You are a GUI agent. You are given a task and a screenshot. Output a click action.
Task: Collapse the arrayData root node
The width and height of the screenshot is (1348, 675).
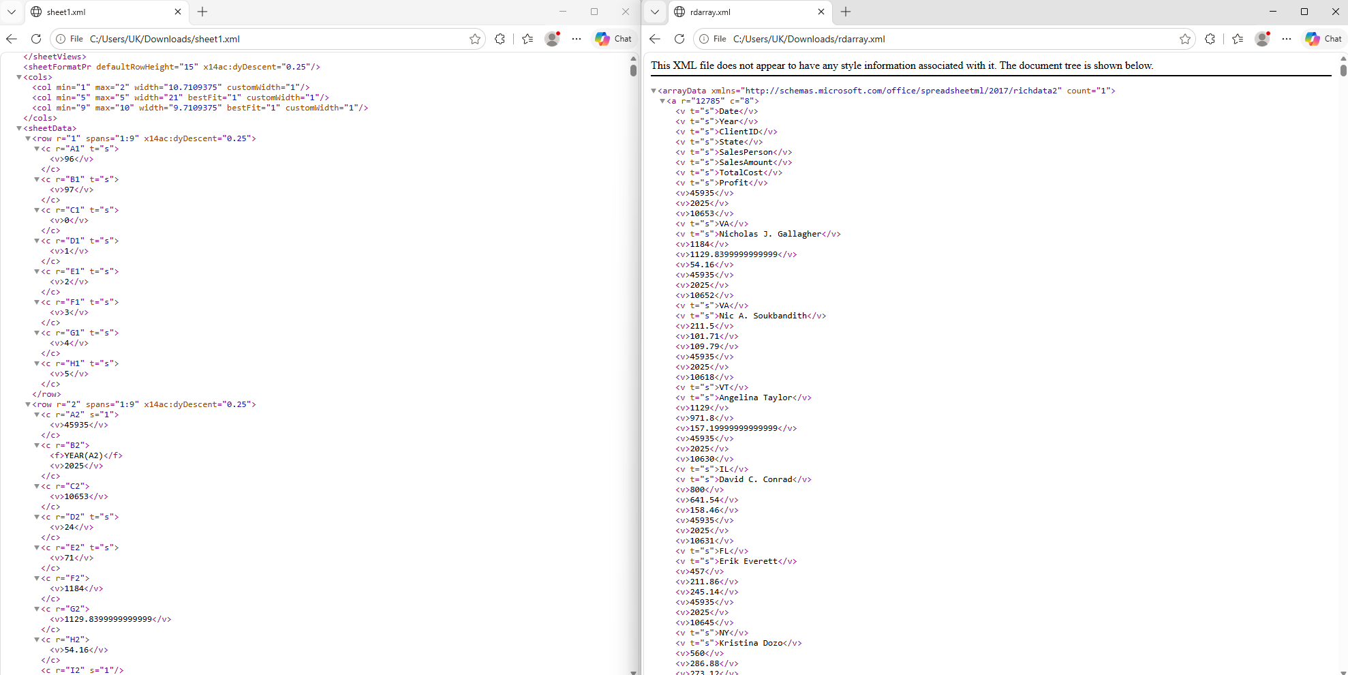click(x=654, y=91)
